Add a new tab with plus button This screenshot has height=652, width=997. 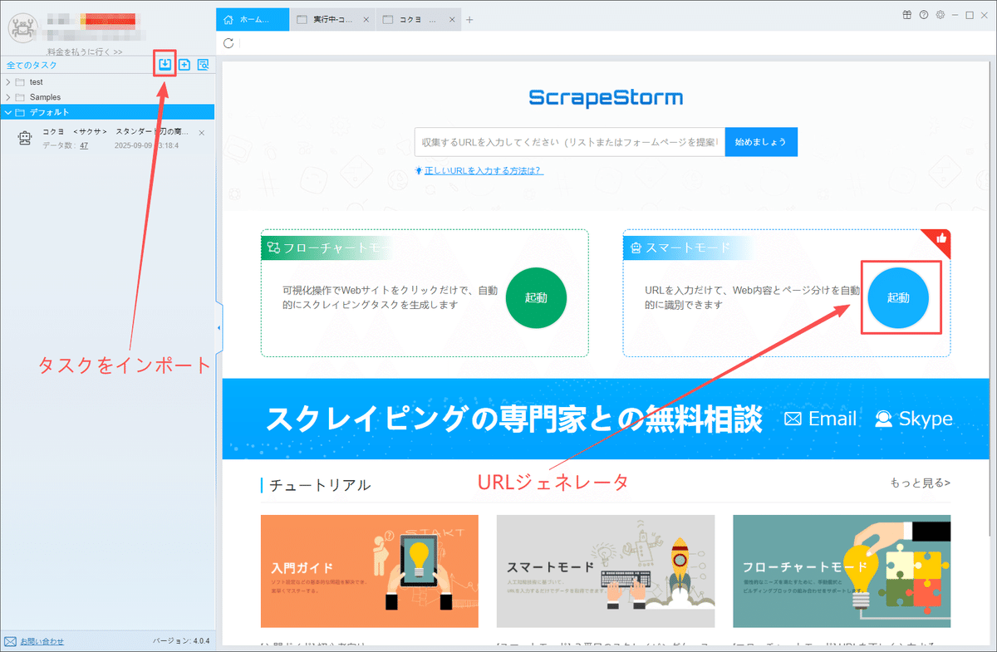pos(469,20)
